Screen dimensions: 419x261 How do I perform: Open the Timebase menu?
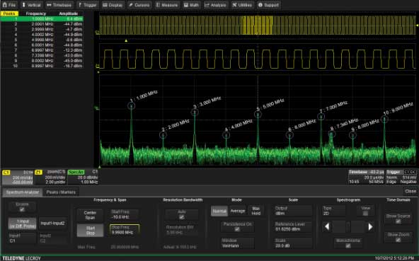pyautogui.click(x=59, y=5)
